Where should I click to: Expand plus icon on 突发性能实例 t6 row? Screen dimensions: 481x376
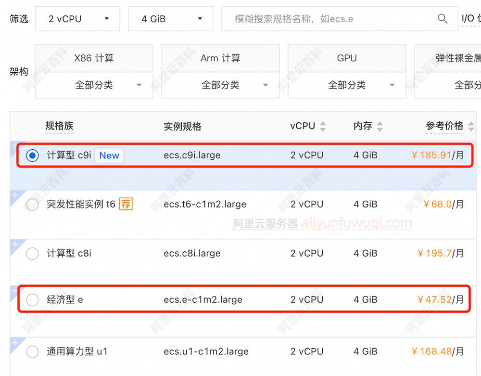tap(14, 195)
